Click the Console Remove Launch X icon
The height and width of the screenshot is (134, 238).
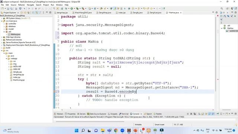[191, 114]
